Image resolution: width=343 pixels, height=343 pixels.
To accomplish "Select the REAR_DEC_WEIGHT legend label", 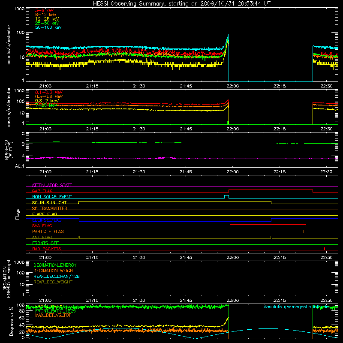I will 53,282.
